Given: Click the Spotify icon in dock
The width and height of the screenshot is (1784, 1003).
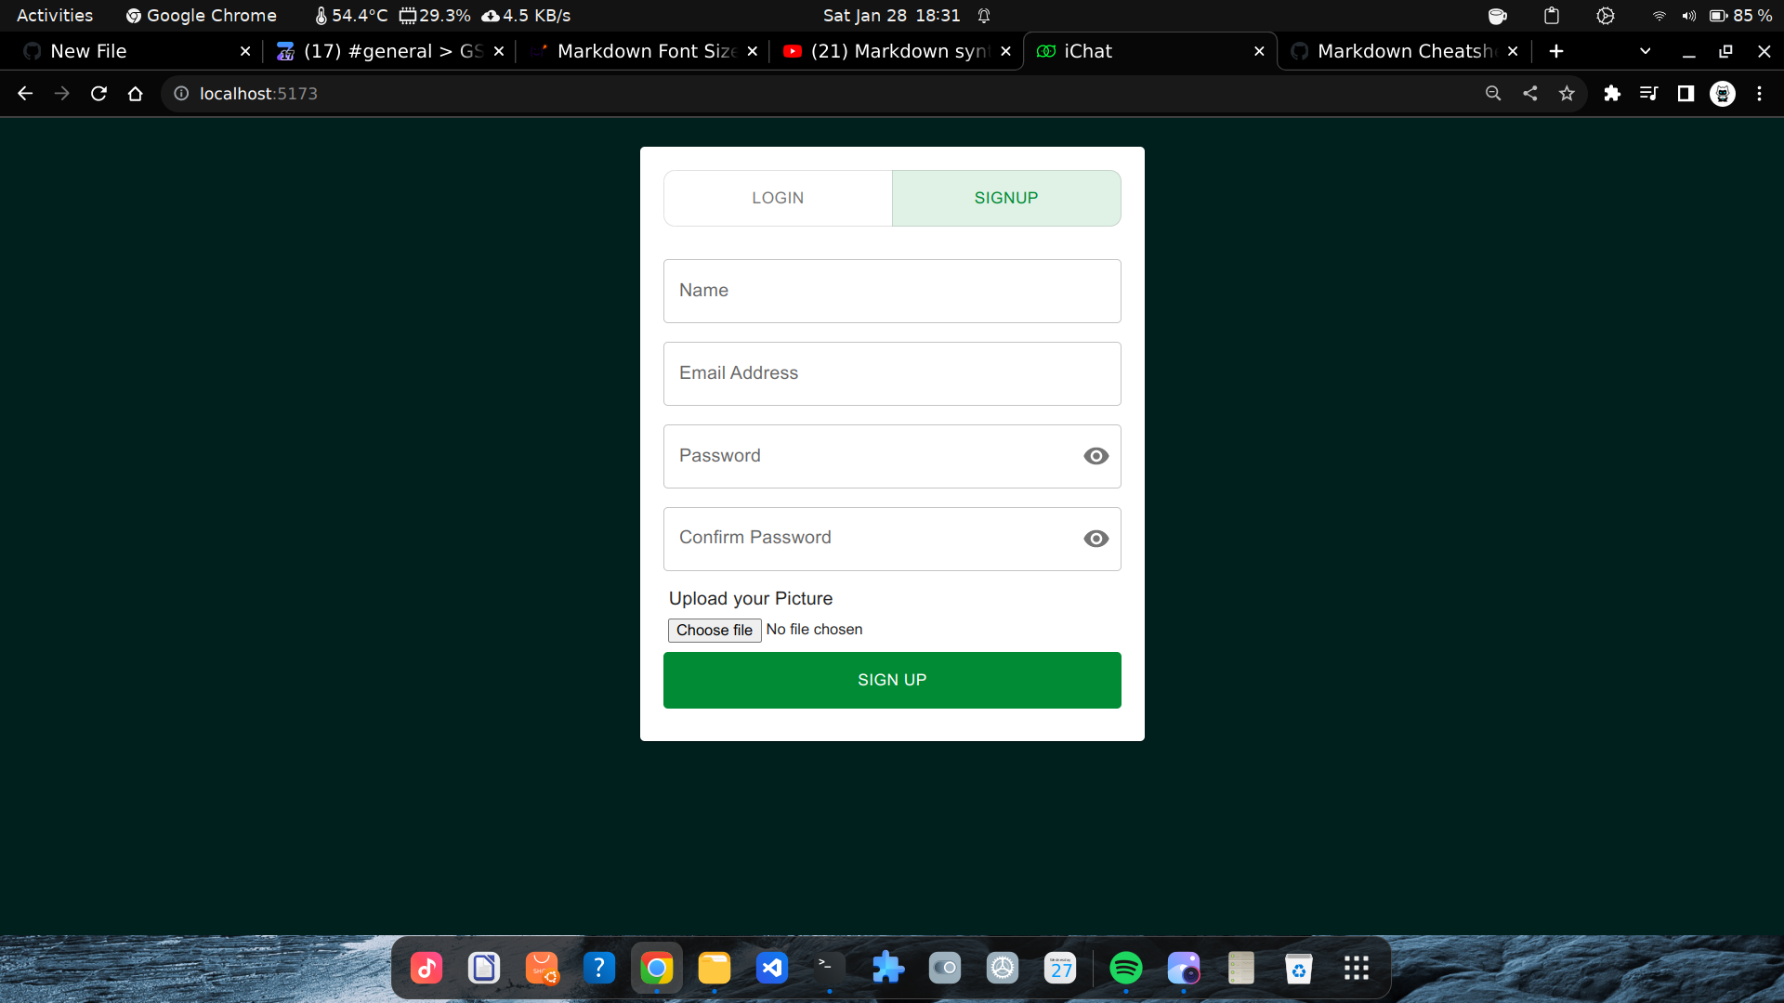Looking at the screenshot, I should click(1126, 968).
